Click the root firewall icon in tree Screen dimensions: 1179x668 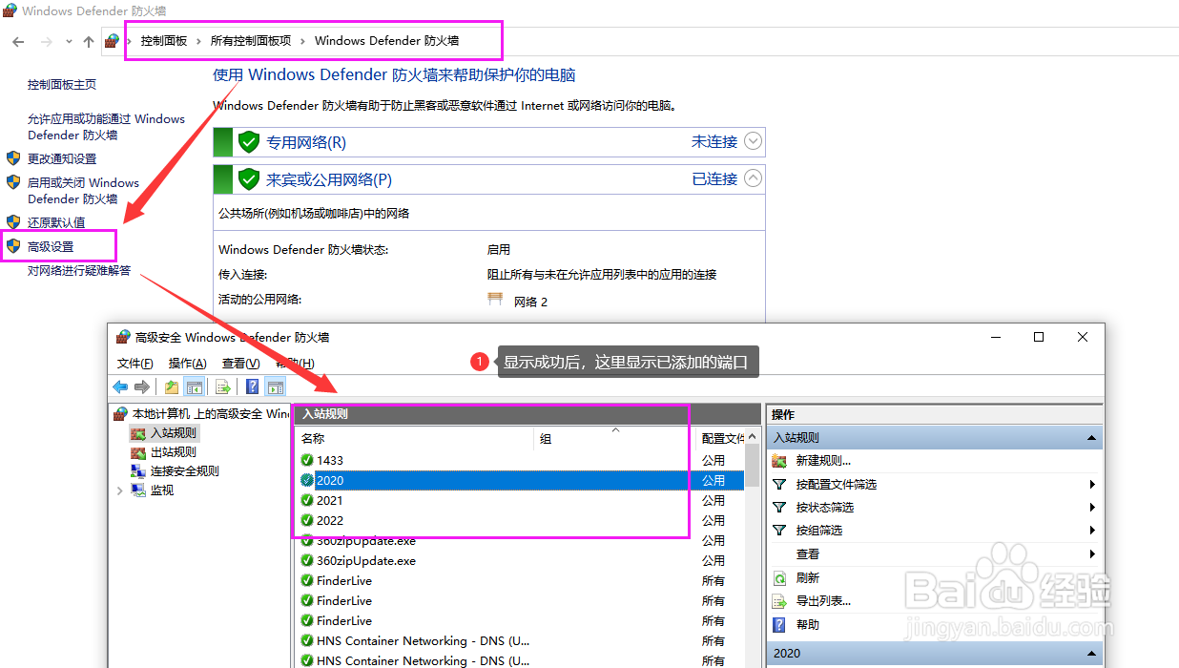point(120,414)
